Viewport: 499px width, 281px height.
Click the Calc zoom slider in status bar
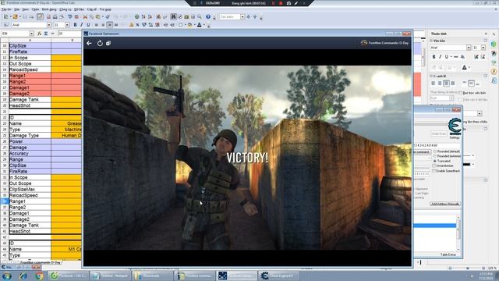(x=467, y=269)
